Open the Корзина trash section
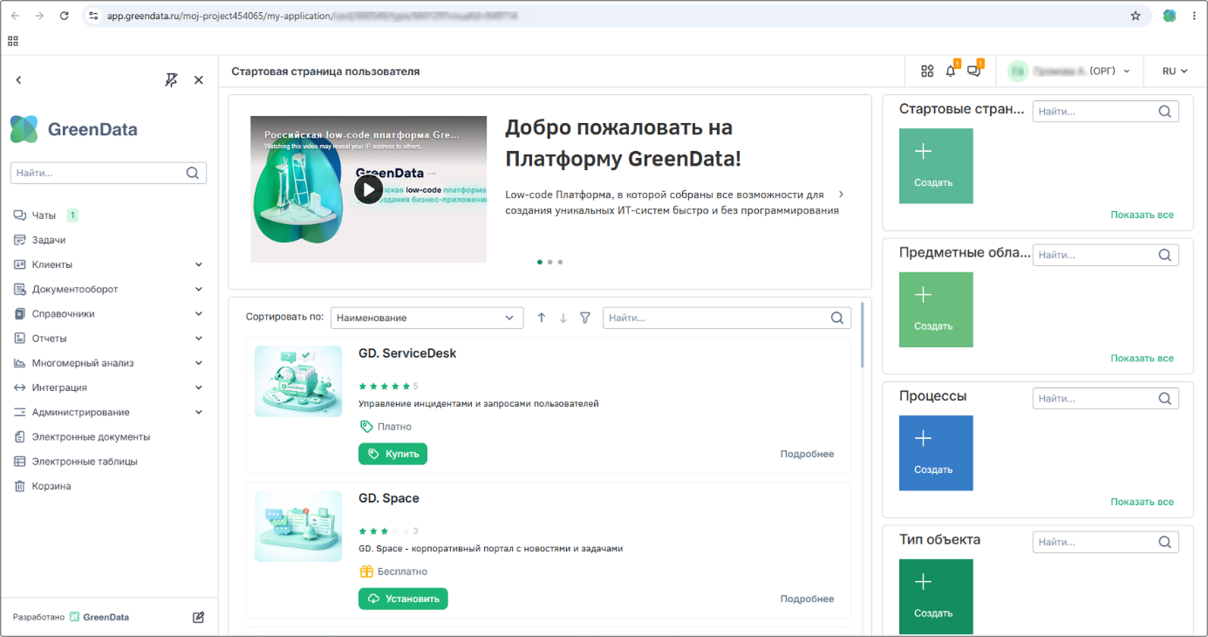Image resolution: width=1208 pixels, height=637 pixels. tap(51, 486)
